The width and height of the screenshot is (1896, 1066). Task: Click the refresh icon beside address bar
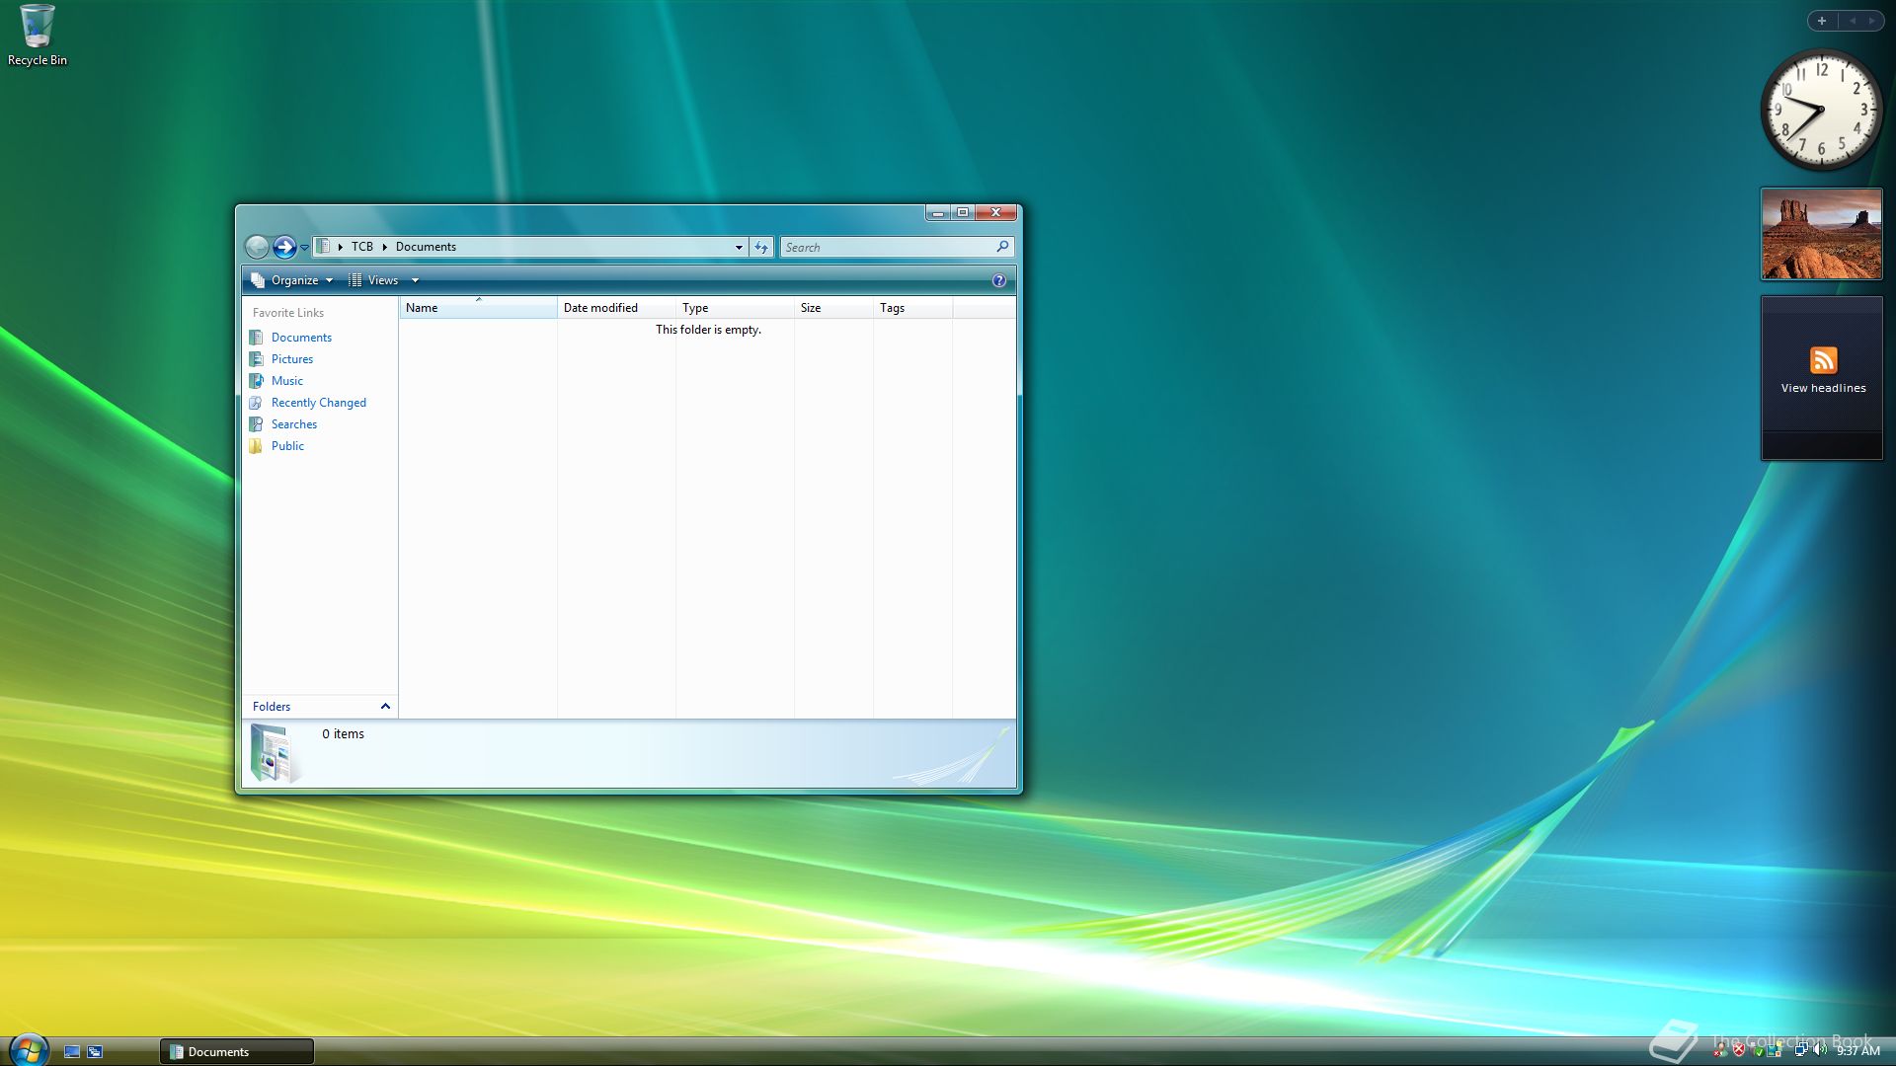[761, 247]
